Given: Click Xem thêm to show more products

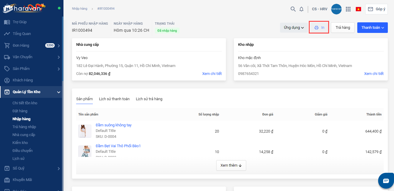Looking at the screenshot, I should click(231, 165).
